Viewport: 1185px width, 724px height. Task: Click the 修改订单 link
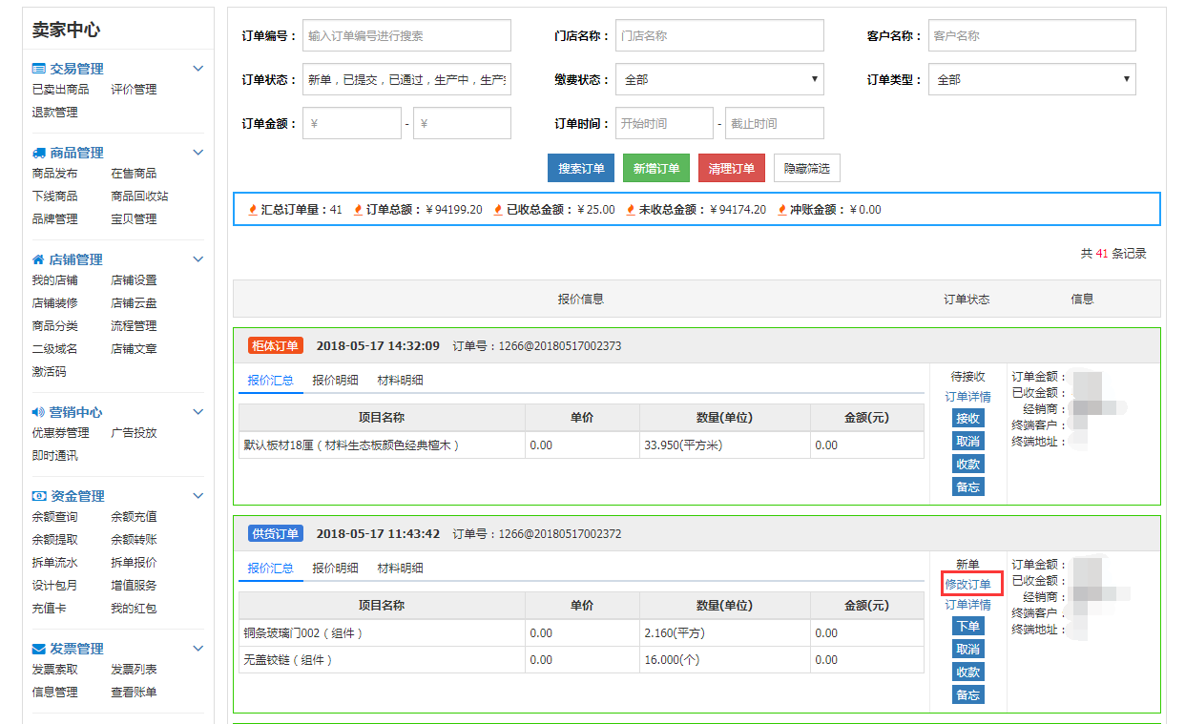pyautogui.click(x=967, y=584)
